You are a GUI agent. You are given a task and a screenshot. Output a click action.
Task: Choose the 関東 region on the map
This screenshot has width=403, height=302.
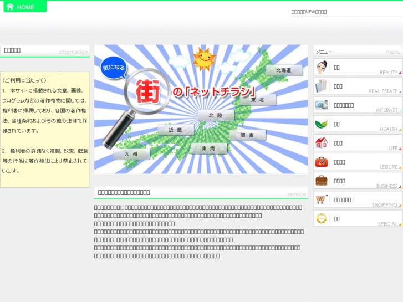pyautogui.click(x=247, y=135)
